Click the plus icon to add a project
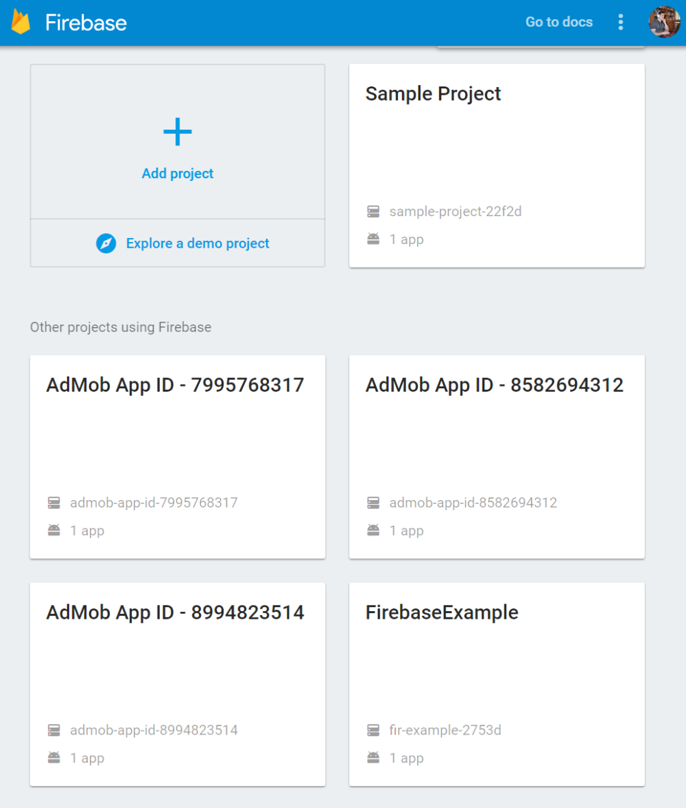The width and height of the screenshot is (686, 808). (177, 132)
